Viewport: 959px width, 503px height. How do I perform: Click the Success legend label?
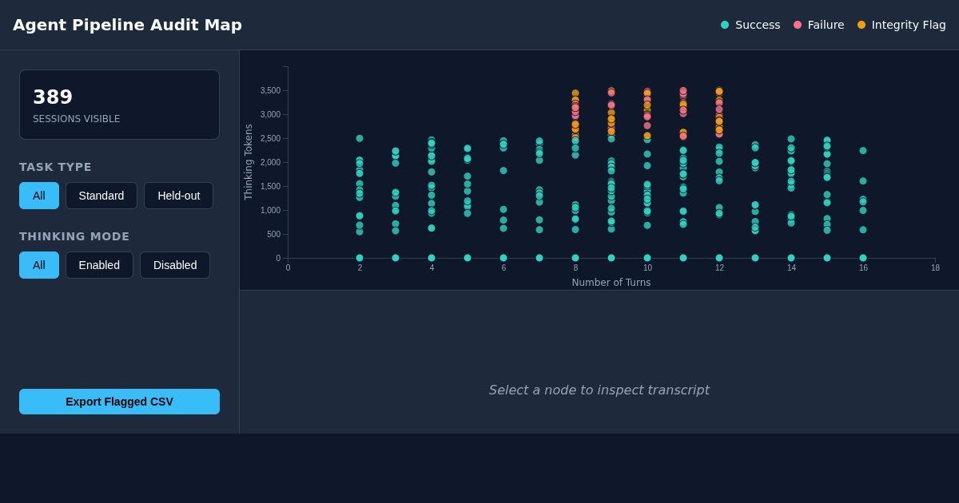(758, 25)
